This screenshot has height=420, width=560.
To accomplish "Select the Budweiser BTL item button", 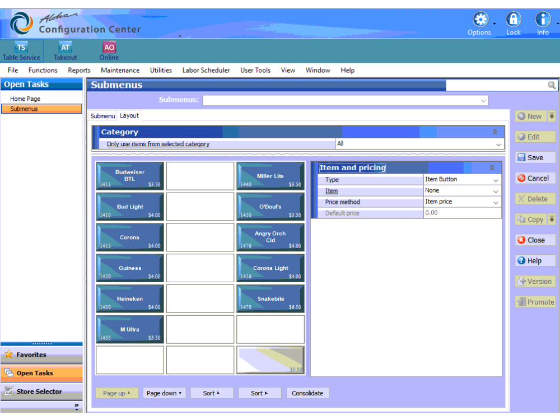I will (x=130, y=176).
